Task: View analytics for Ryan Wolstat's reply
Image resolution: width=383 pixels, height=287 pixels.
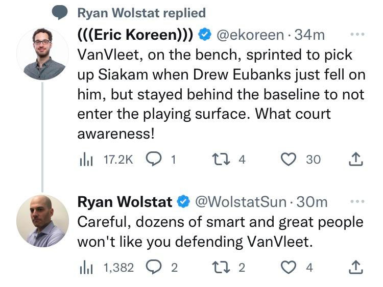Action: pyautogui.click(x=85, y=267)
